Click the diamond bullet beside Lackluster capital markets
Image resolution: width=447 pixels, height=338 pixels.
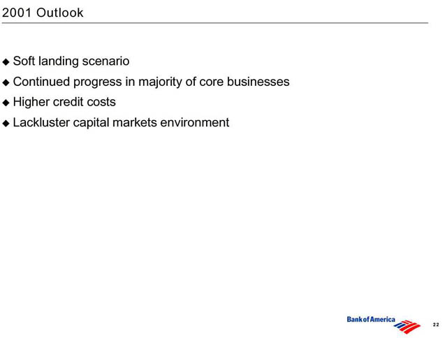click(6, 124)
